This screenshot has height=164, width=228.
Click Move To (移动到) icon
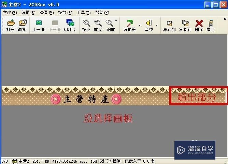[x=169, y=26]
